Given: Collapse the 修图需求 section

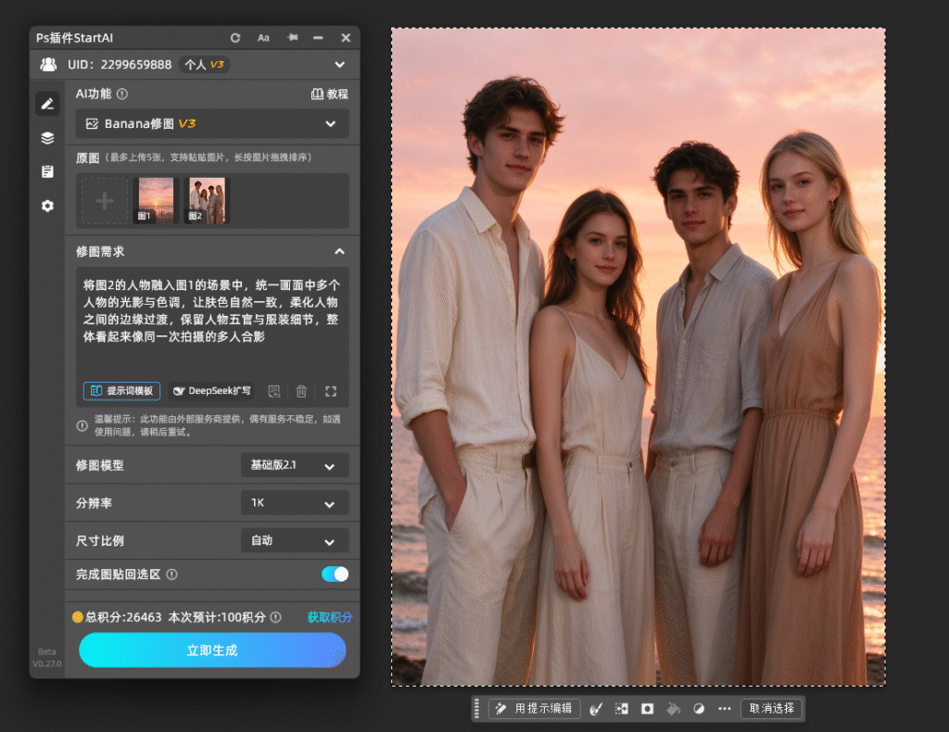Looking at the screenshot, I should pos(339,252).
